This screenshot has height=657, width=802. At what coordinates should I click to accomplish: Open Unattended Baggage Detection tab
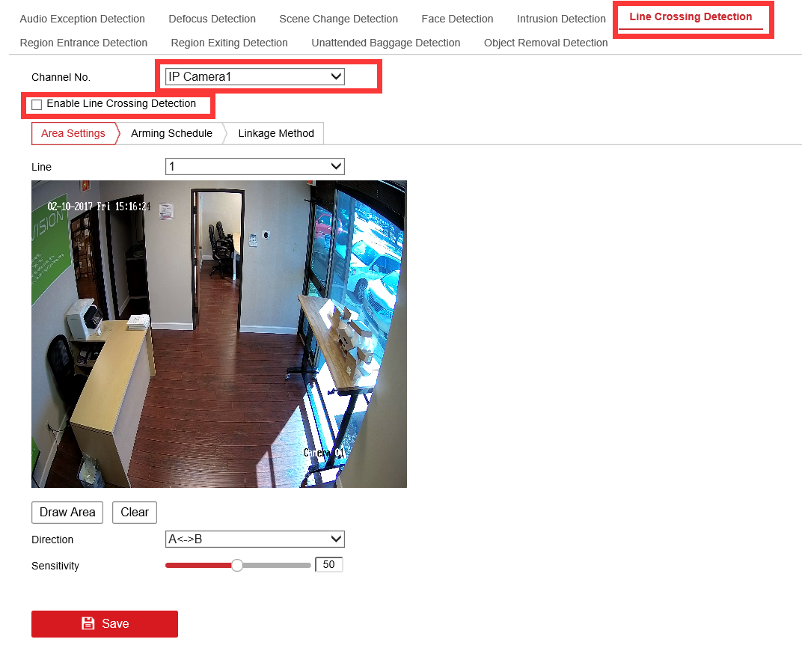coord(385,43)
